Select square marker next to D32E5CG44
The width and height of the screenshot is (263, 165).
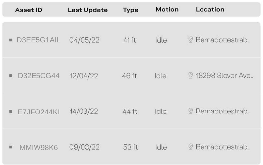[x=11, y=76]
